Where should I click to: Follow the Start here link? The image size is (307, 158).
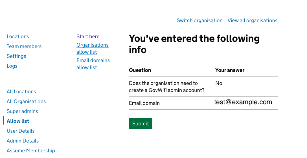[x=88, y=37]
